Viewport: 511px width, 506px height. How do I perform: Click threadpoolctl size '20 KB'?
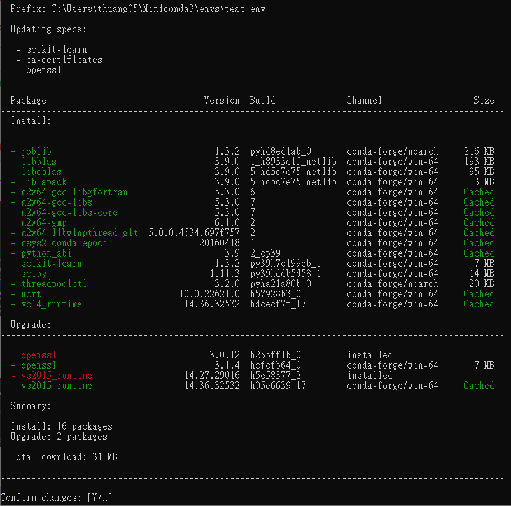482,284
